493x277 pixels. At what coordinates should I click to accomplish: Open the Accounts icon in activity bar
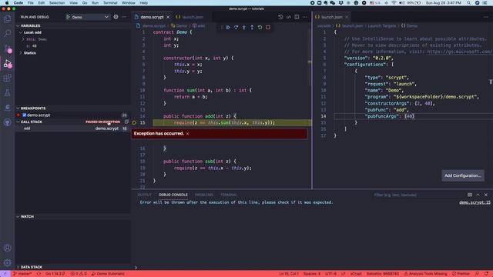pos(7,248)
